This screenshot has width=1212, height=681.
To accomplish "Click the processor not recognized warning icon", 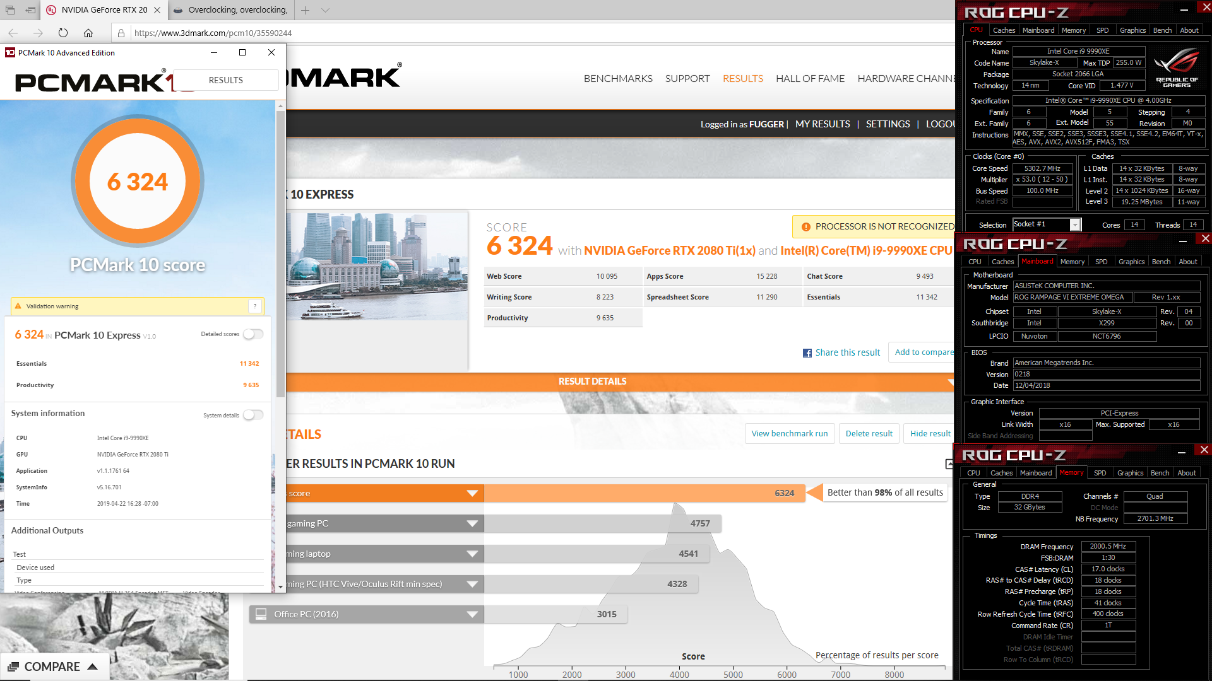I will coord(806,227).
